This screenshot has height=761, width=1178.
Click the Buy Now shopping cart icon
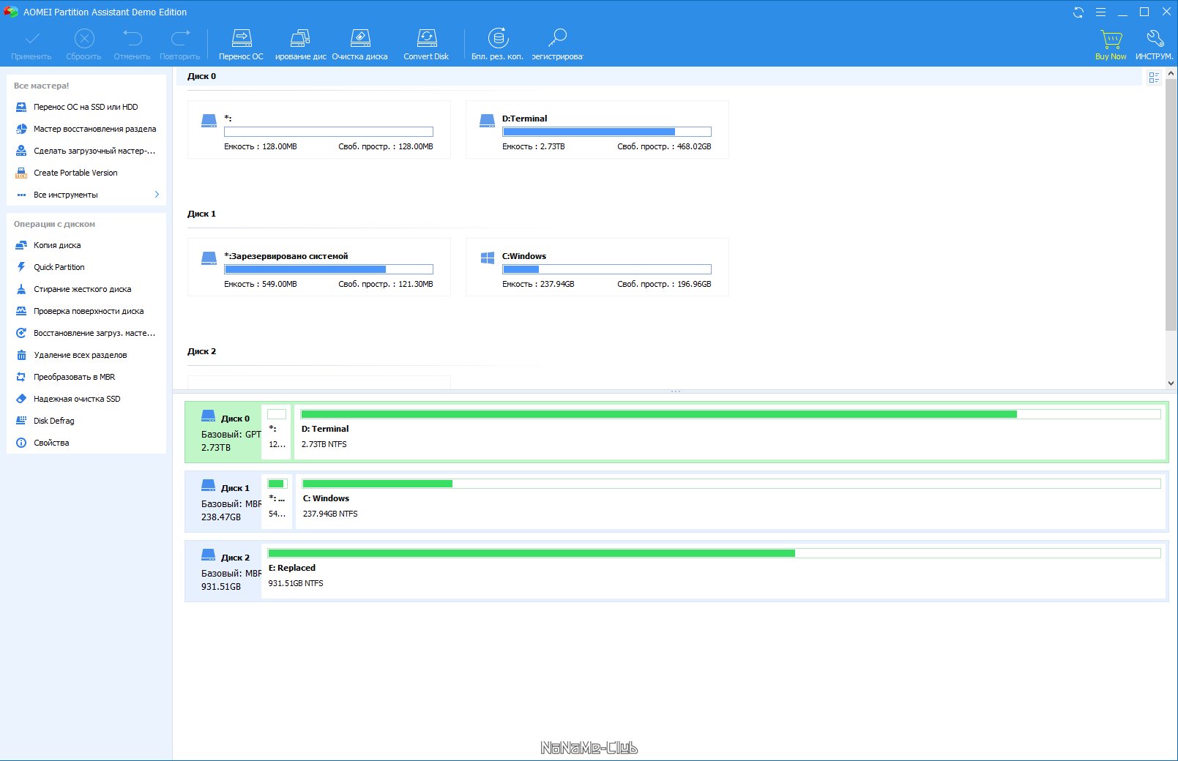pos(1111,40)
